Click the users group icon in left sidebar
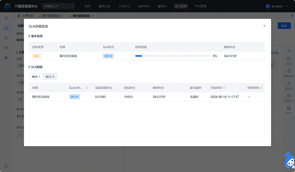295x172 pixels. [6, 57]
